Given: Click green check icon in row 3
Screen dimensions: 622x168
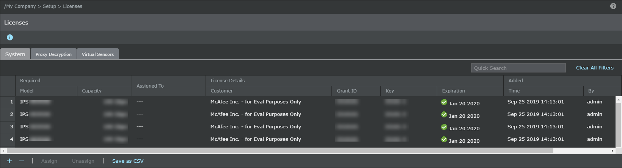Looking at the screenshot, I should [444, 127].
